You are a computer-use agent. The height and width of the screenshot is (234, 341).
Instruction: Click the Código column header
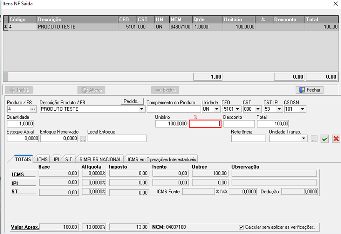(23, 19)
